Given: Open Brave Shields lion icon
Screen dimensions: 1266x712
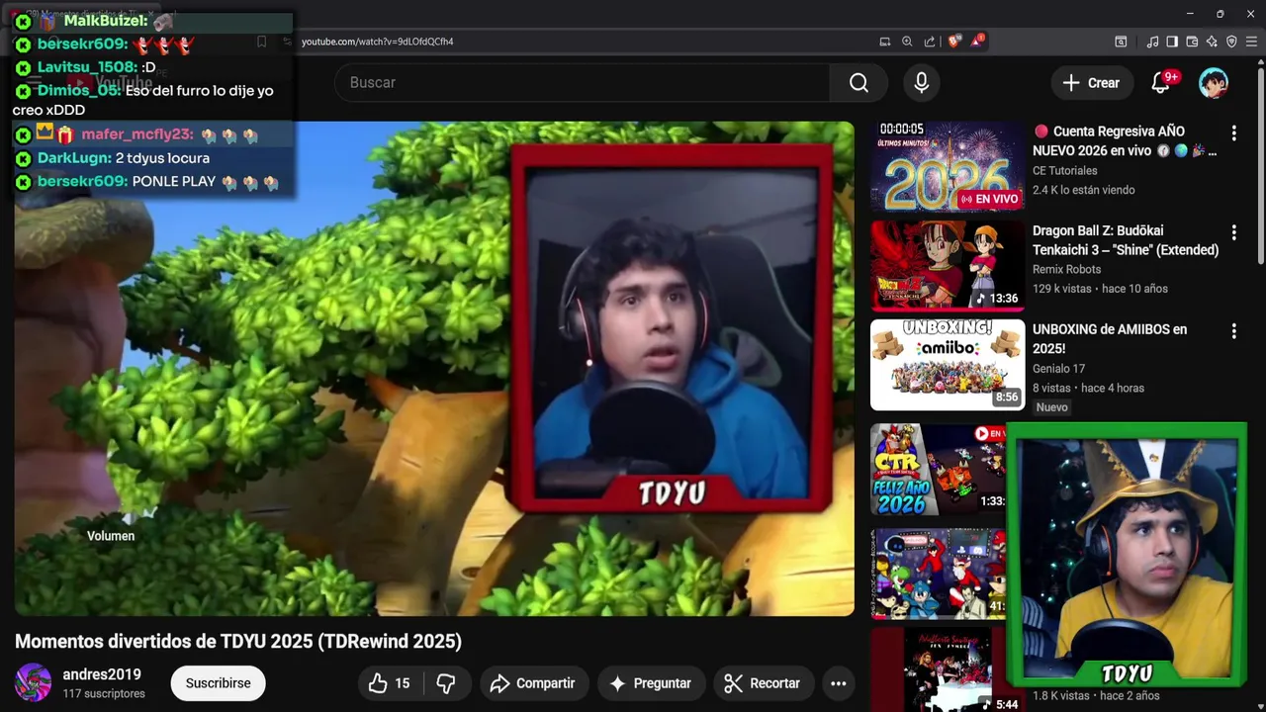Looking at the screenshot, I should click(953, 42).
